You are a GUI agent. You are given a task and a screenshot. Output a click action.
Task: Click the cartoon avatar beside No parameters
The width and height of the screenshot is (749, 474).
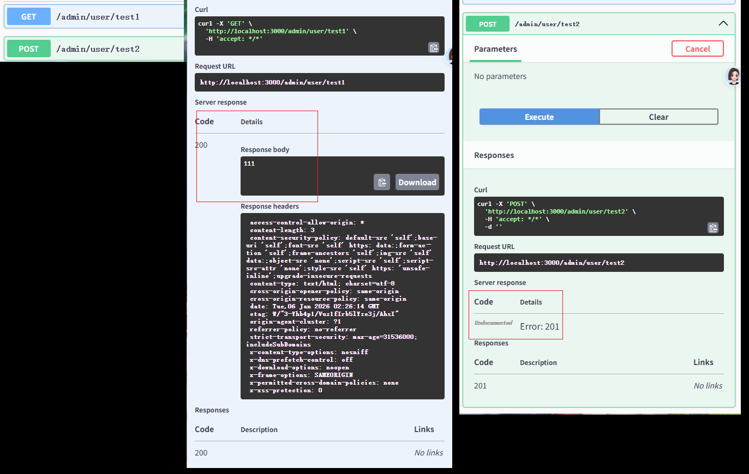click(x=733, y=76)
